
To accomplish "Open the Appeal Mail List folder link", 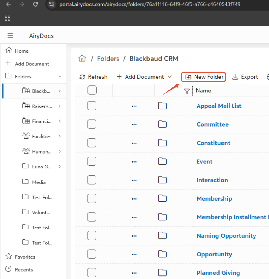I will click(219, 106).
